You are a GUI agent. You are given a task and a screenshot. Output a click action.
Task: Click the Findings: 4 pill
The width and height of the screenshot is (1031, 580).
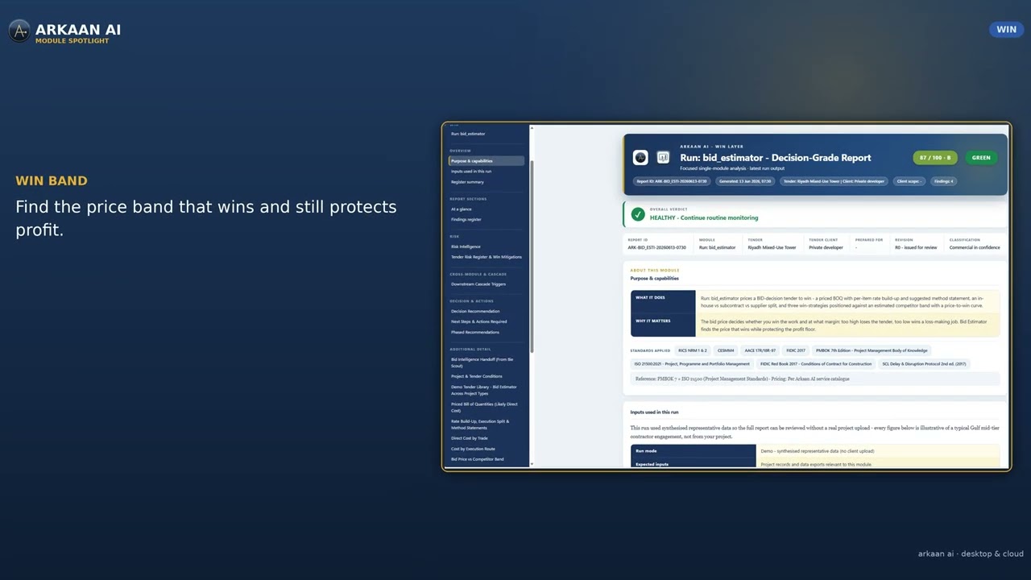pyautogui.click(x=944, y=181)
